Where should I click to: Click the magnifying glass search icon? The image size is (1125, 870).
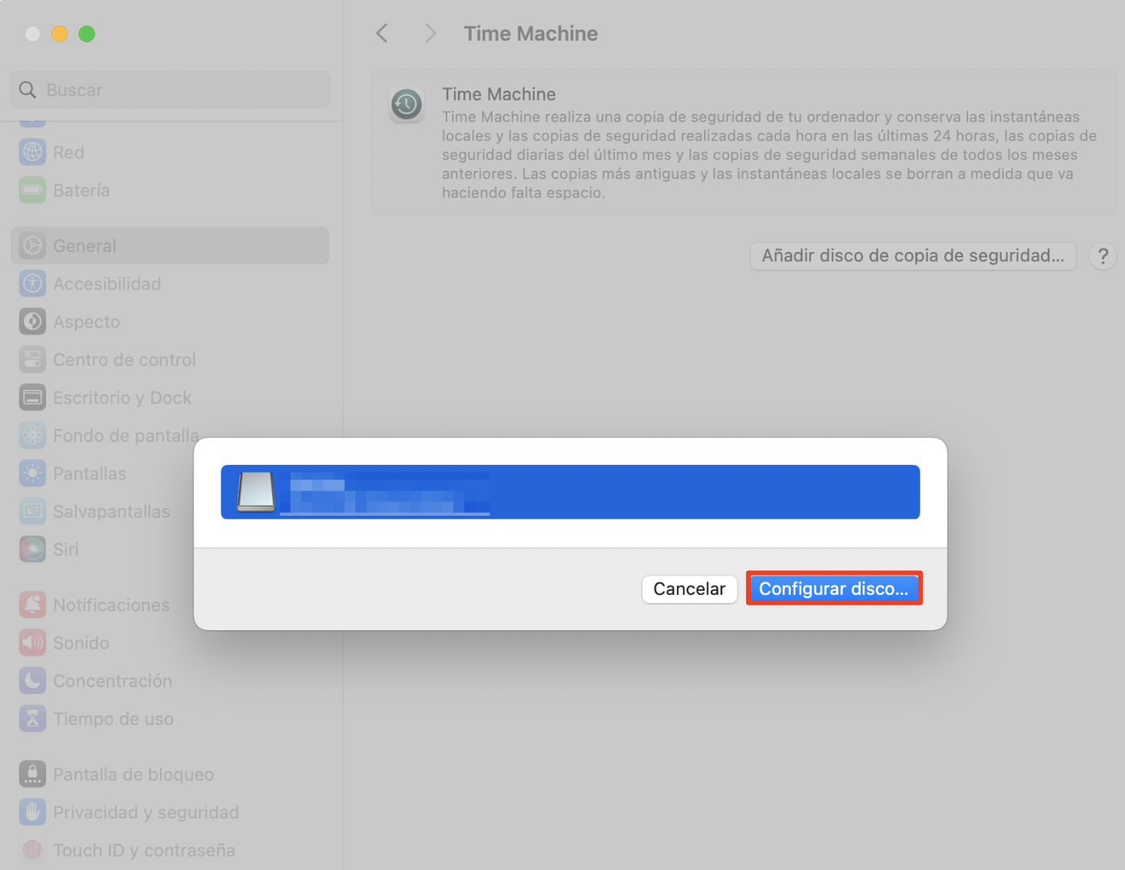28,90
